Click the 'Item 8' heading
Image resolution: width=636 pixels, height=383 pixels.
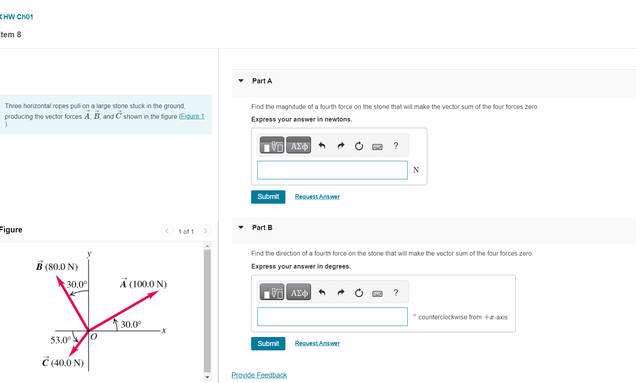coord(10,35)
